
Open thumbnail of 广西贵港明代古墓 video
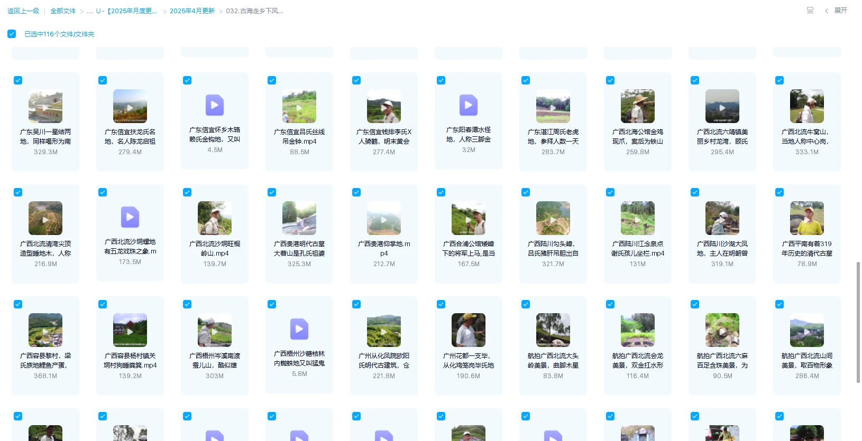(x=299, y=218)
